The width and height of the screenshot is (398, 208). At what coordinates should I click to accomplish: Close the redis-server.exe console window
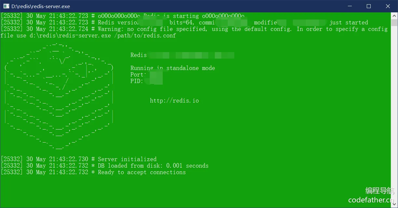tap(388, 6)
